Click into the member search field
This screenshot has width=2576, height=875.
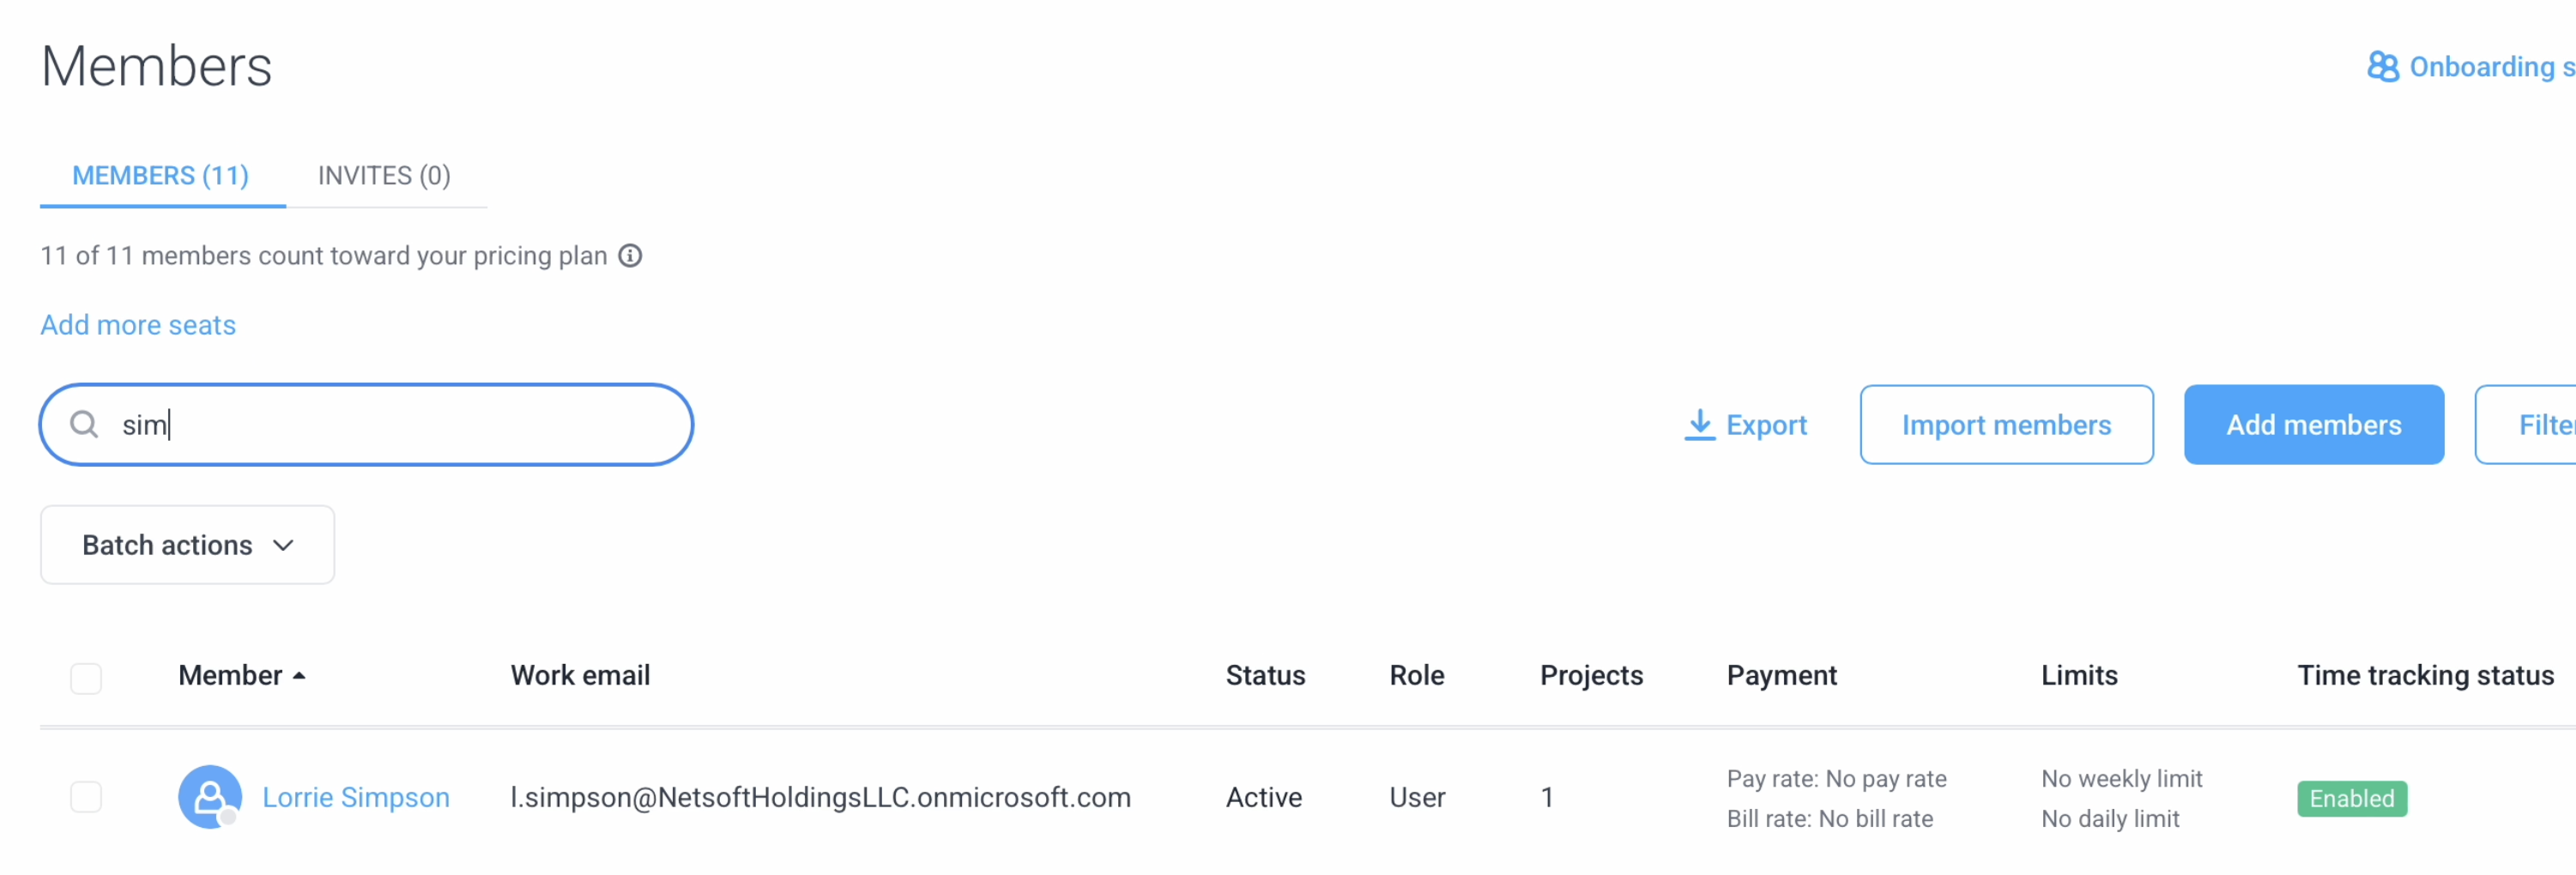[366, 425]
